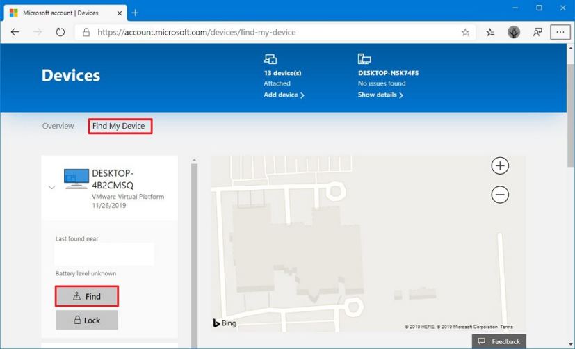Refresh the page with the reload icon
The height and width of the screenshot is (349, 575).
click(60, 32)
